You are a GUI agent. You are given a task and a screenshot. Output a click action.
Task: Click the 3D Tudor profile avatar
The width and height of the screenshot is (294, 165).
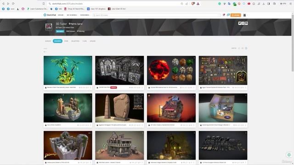(x=49, y=27)
